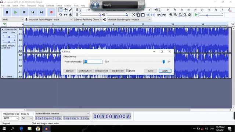Click the red Record button

[51, 12]
